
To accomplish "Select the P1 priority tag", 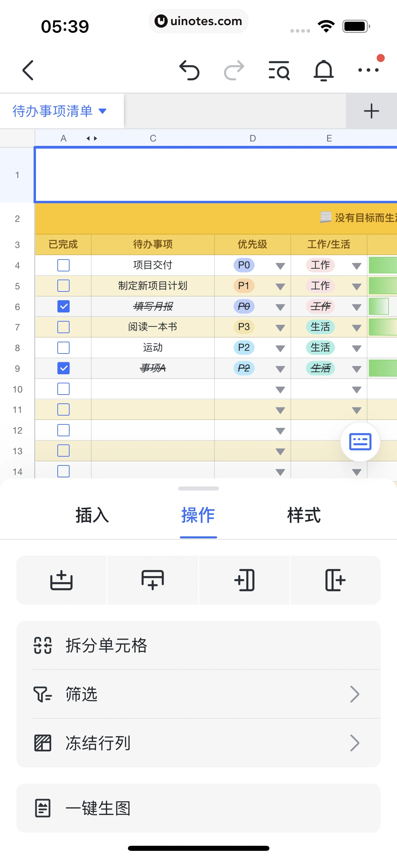I will click(244, 286).
